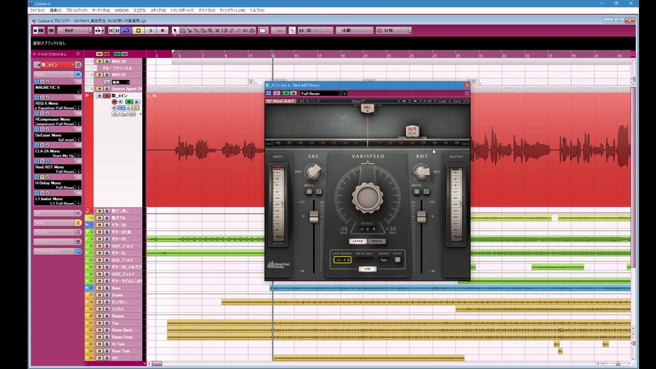
Task: Click the A→B compare button
Action: 428,101
